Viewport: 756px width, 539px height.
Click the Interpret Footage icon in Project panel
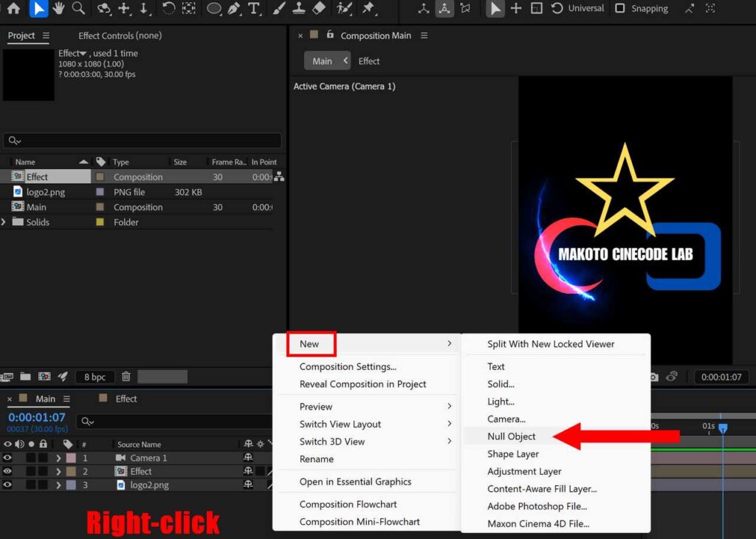pos(7,377)
